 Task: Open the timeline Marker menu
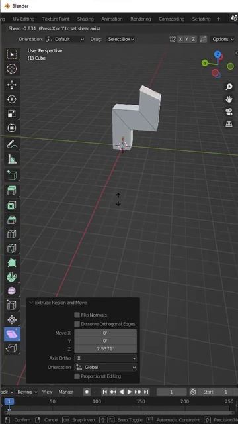point(66,392)
